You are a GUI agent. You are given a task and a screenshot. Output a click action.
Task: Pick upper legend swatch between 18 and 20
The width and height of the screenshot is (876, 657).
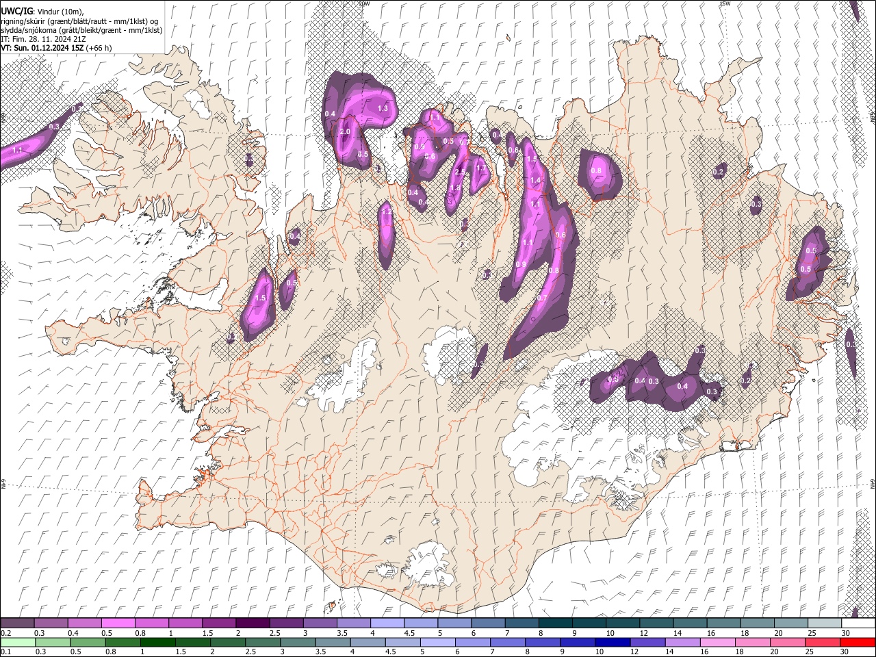[756, 623]
